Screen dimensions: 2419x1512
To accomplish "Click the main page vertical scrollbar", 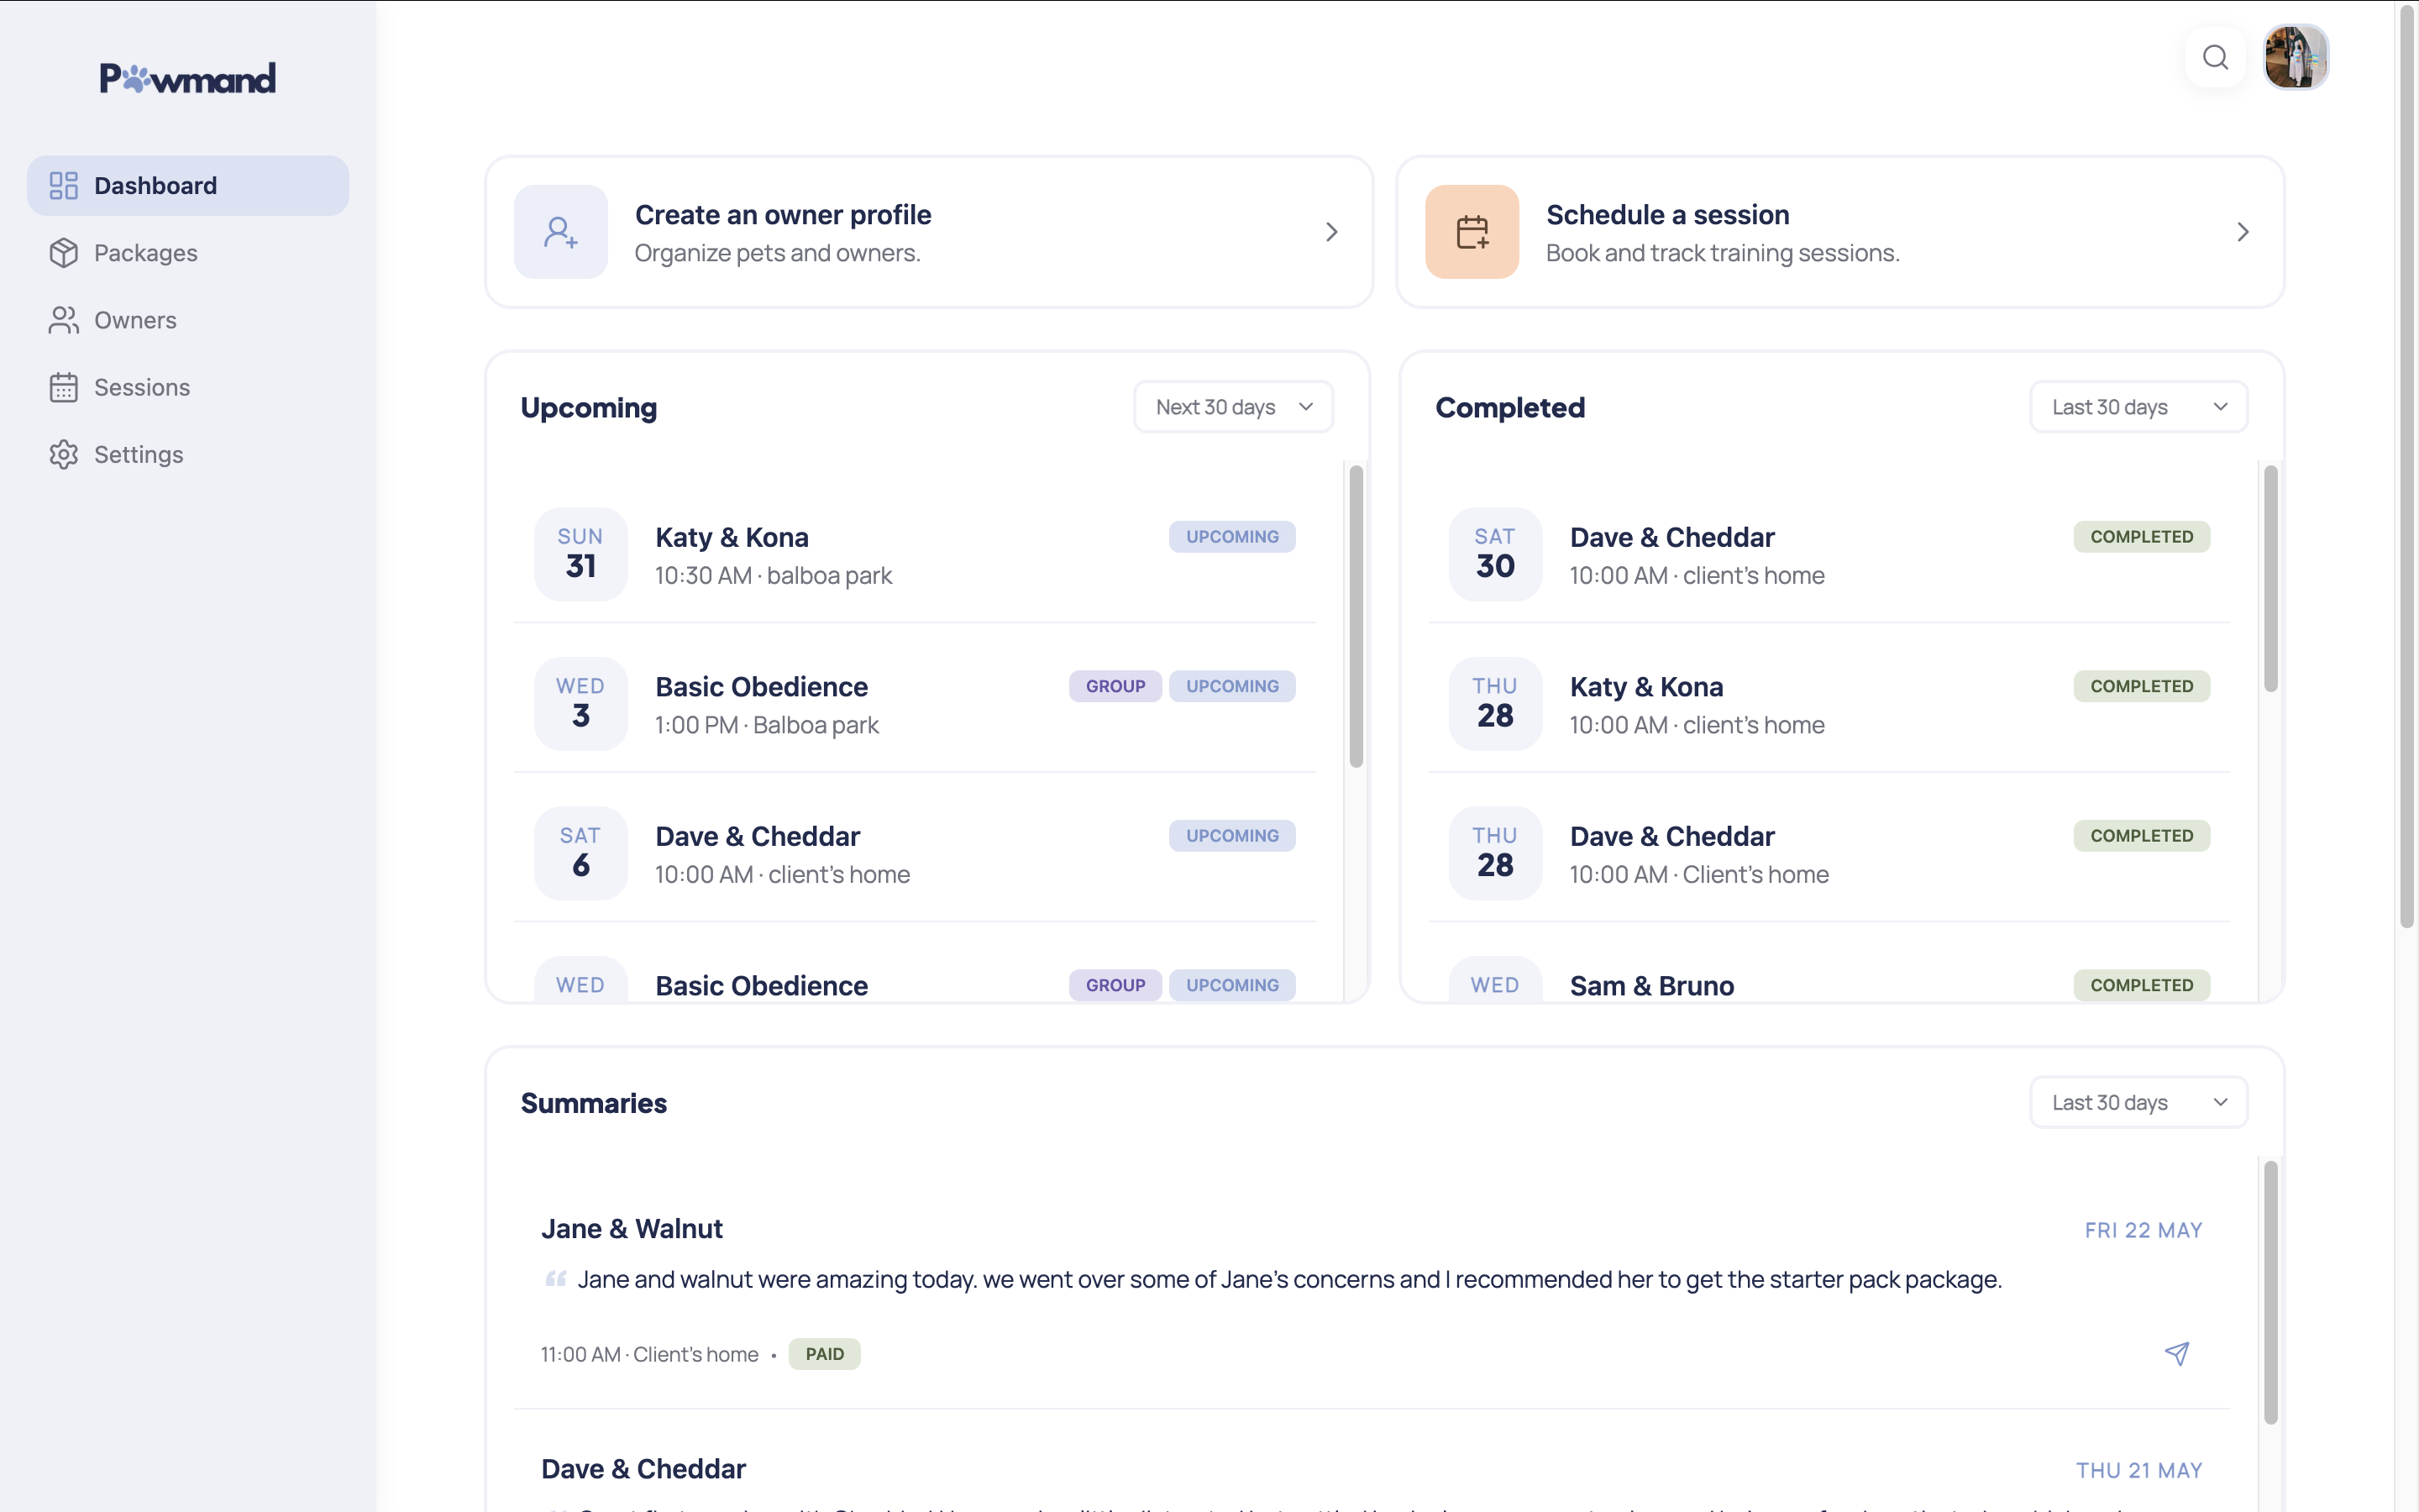I will (2407, 466).
